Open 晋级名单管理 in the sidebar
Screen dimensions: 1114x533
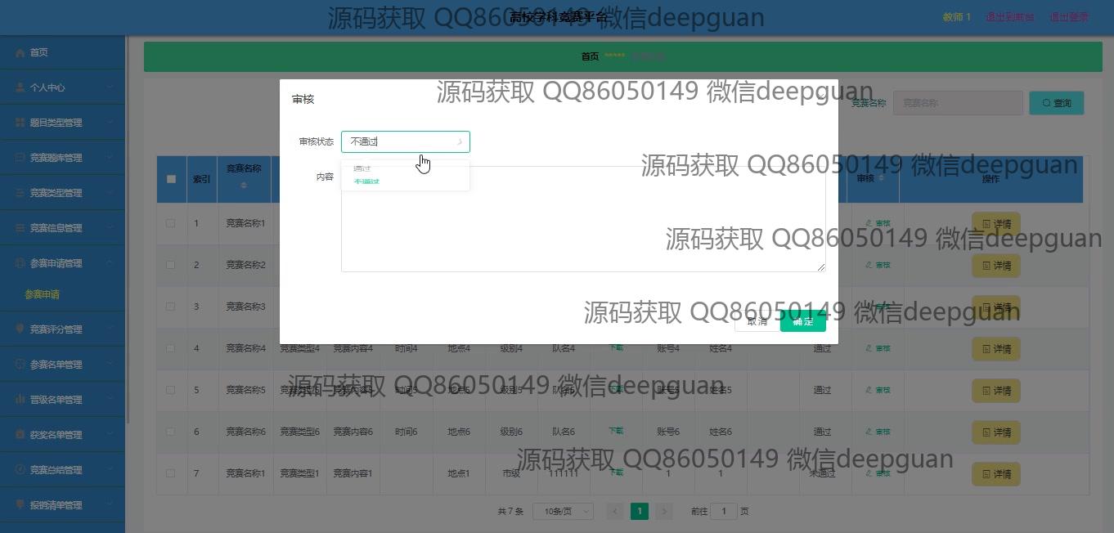point(62,400)
